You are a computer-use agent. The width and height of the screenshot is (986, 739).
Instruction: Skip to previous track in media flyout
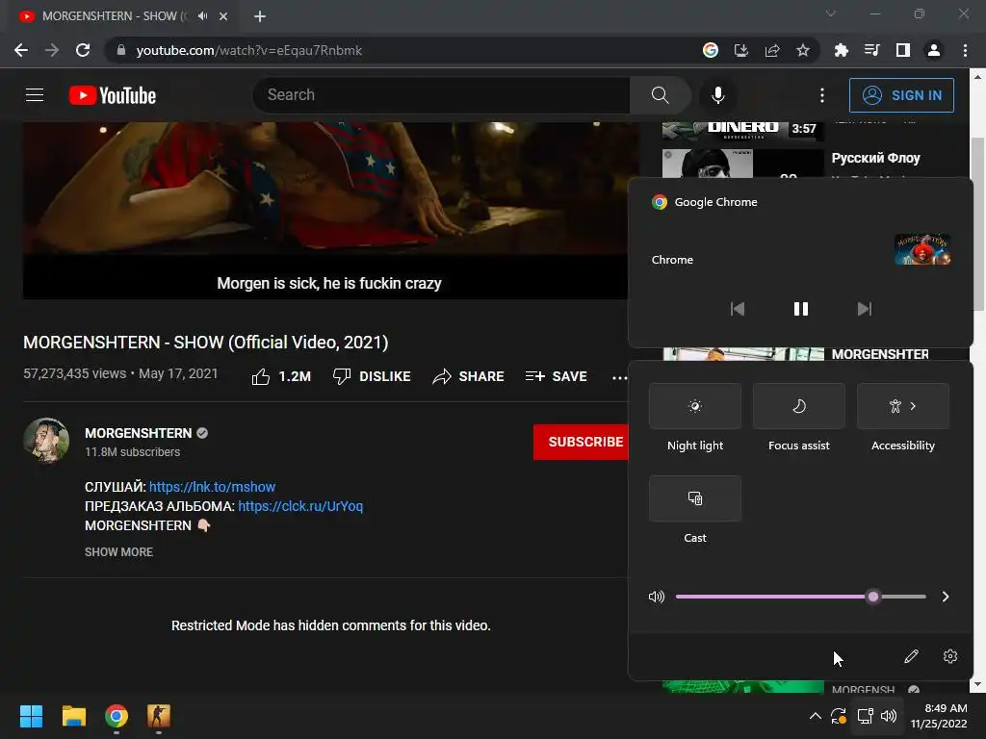737,309
